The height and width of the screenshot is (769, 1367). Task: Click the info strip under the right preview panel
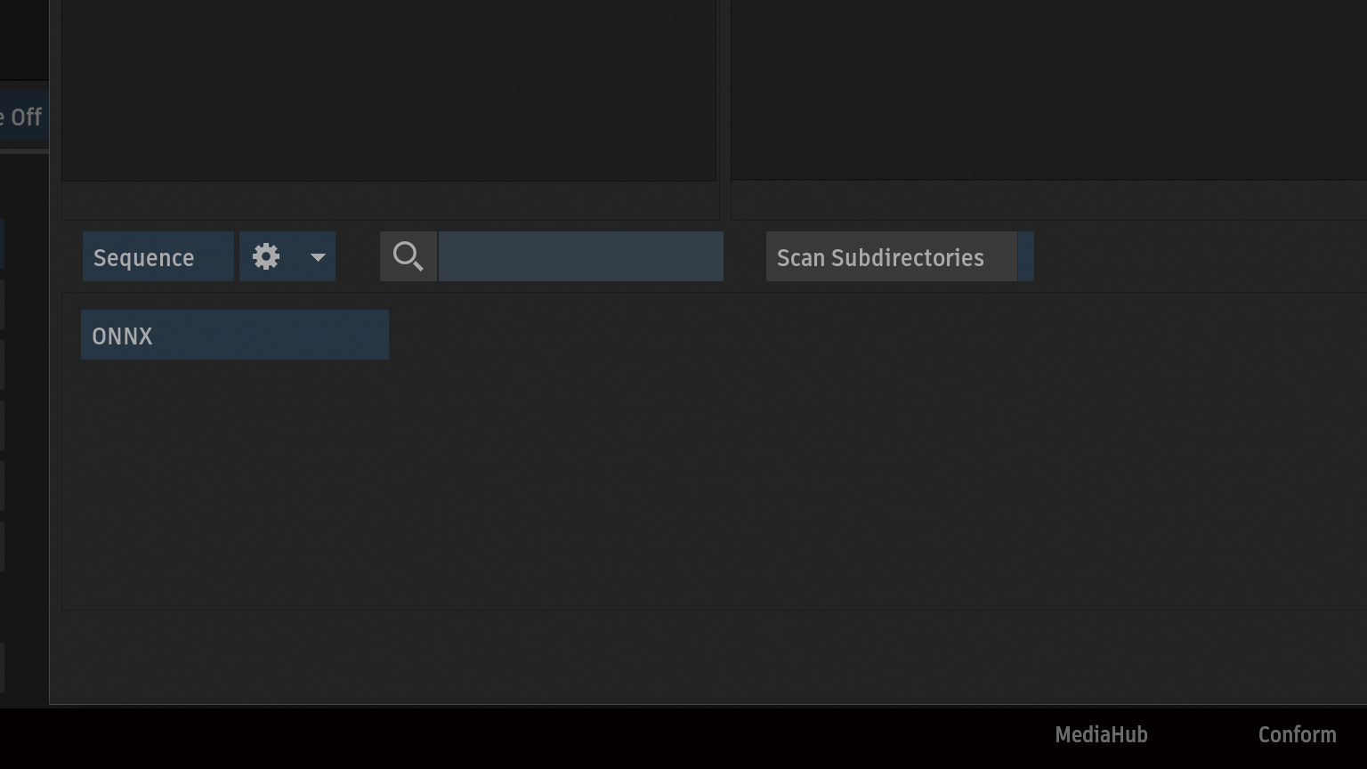[1048, 201]
